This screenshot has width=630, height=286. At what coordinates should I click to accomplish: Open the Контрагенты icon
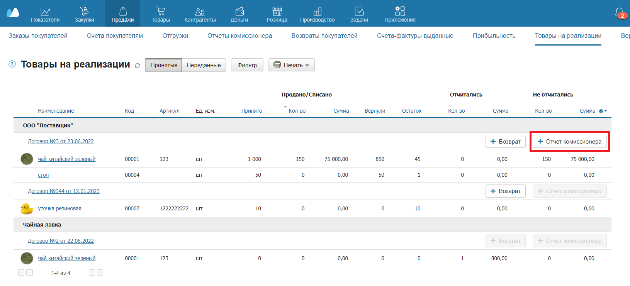click(200, 12)
